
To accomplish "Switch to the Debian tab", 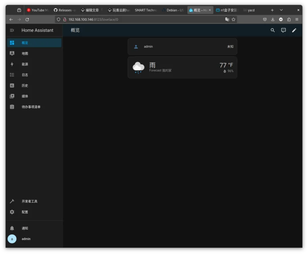I will [x=173, y=10].
